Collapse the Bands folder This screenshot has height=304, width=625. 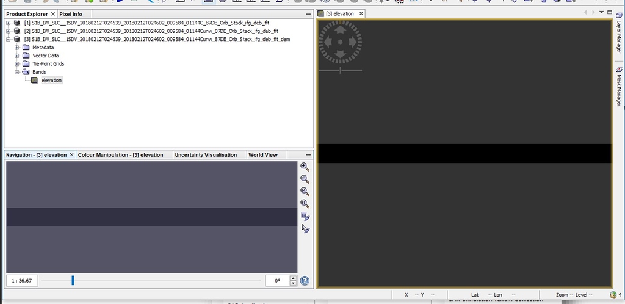coord(17,72)
